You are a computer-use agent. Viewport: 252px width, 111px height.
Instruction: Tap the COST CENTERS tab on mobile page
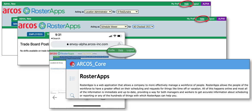[x=92, y=57]
